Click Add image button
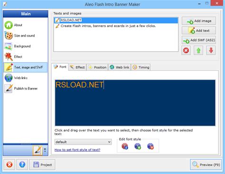The image size is (225, 174). click(x=199, y=21)
